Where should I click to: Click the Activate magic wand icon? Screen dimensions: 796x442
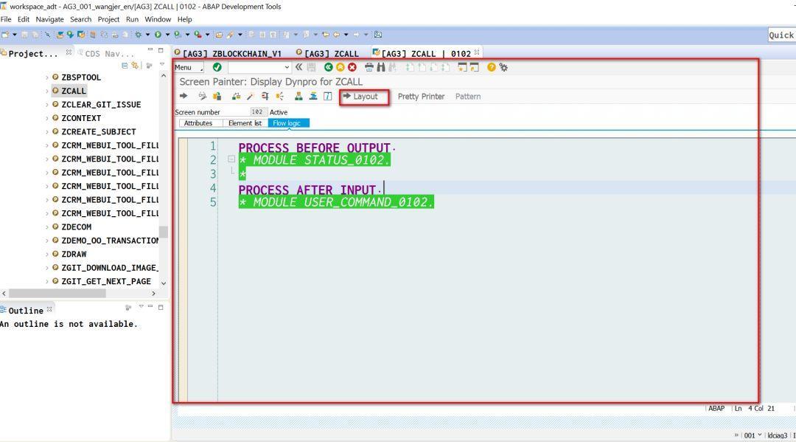coord(251,96)
